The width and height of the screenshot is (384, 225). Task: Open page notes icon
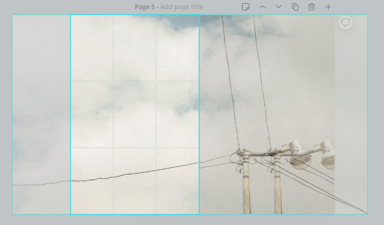pyautogui.click(x=246, y=7)
